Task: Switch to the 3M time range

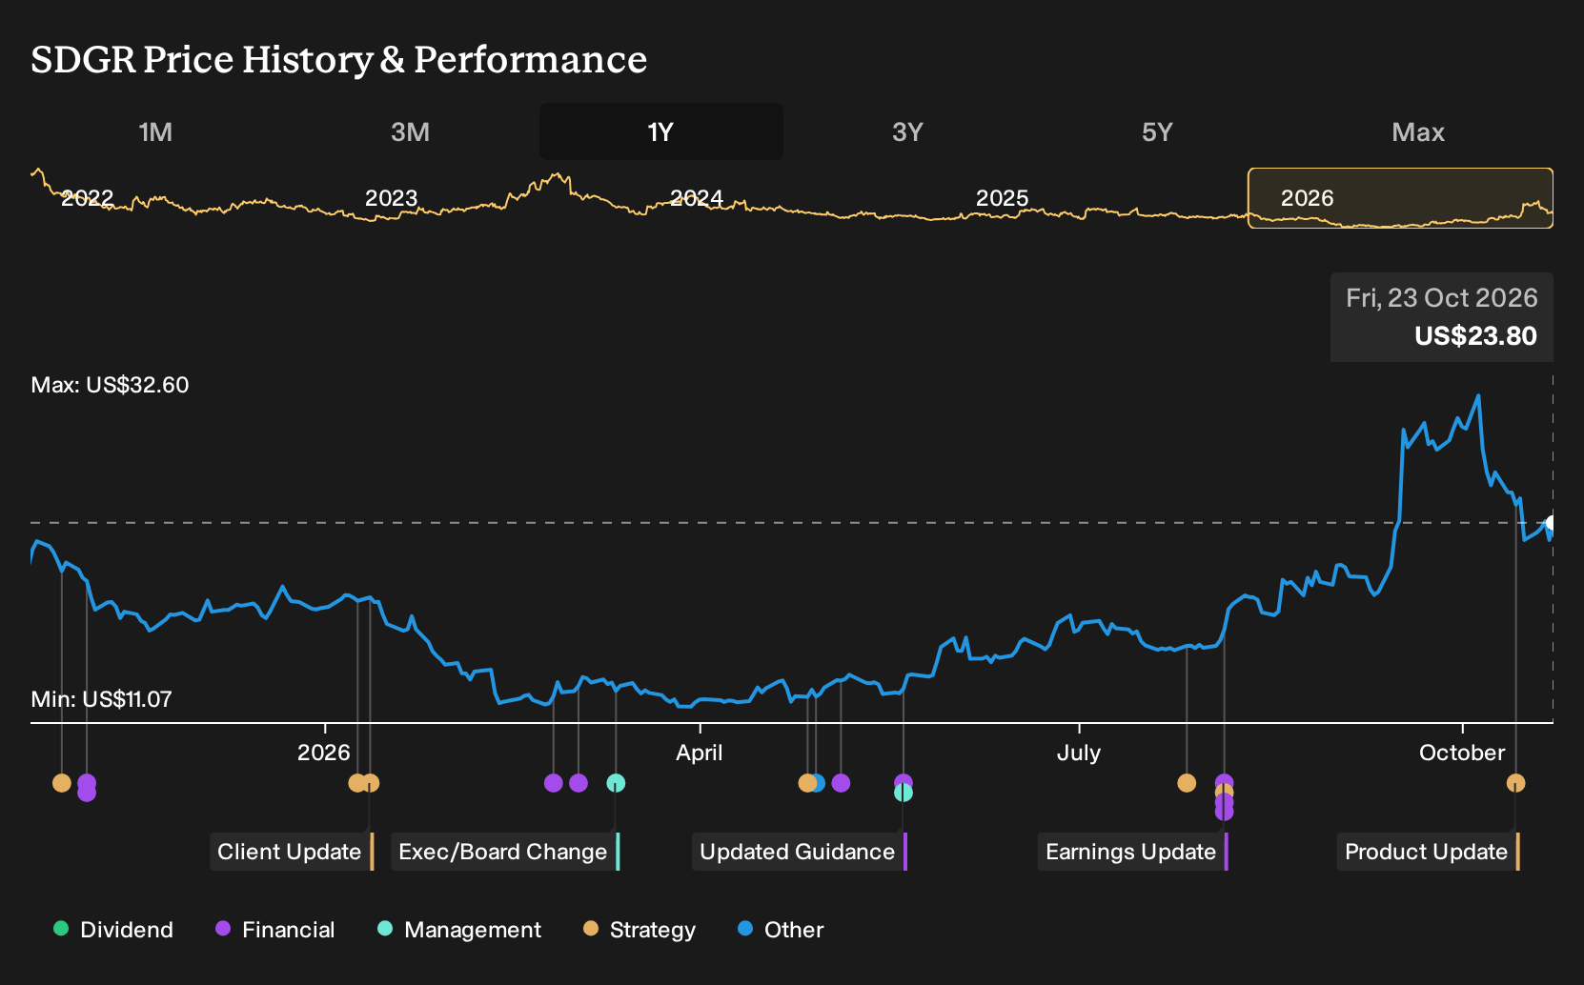Action: coord(410,131)
